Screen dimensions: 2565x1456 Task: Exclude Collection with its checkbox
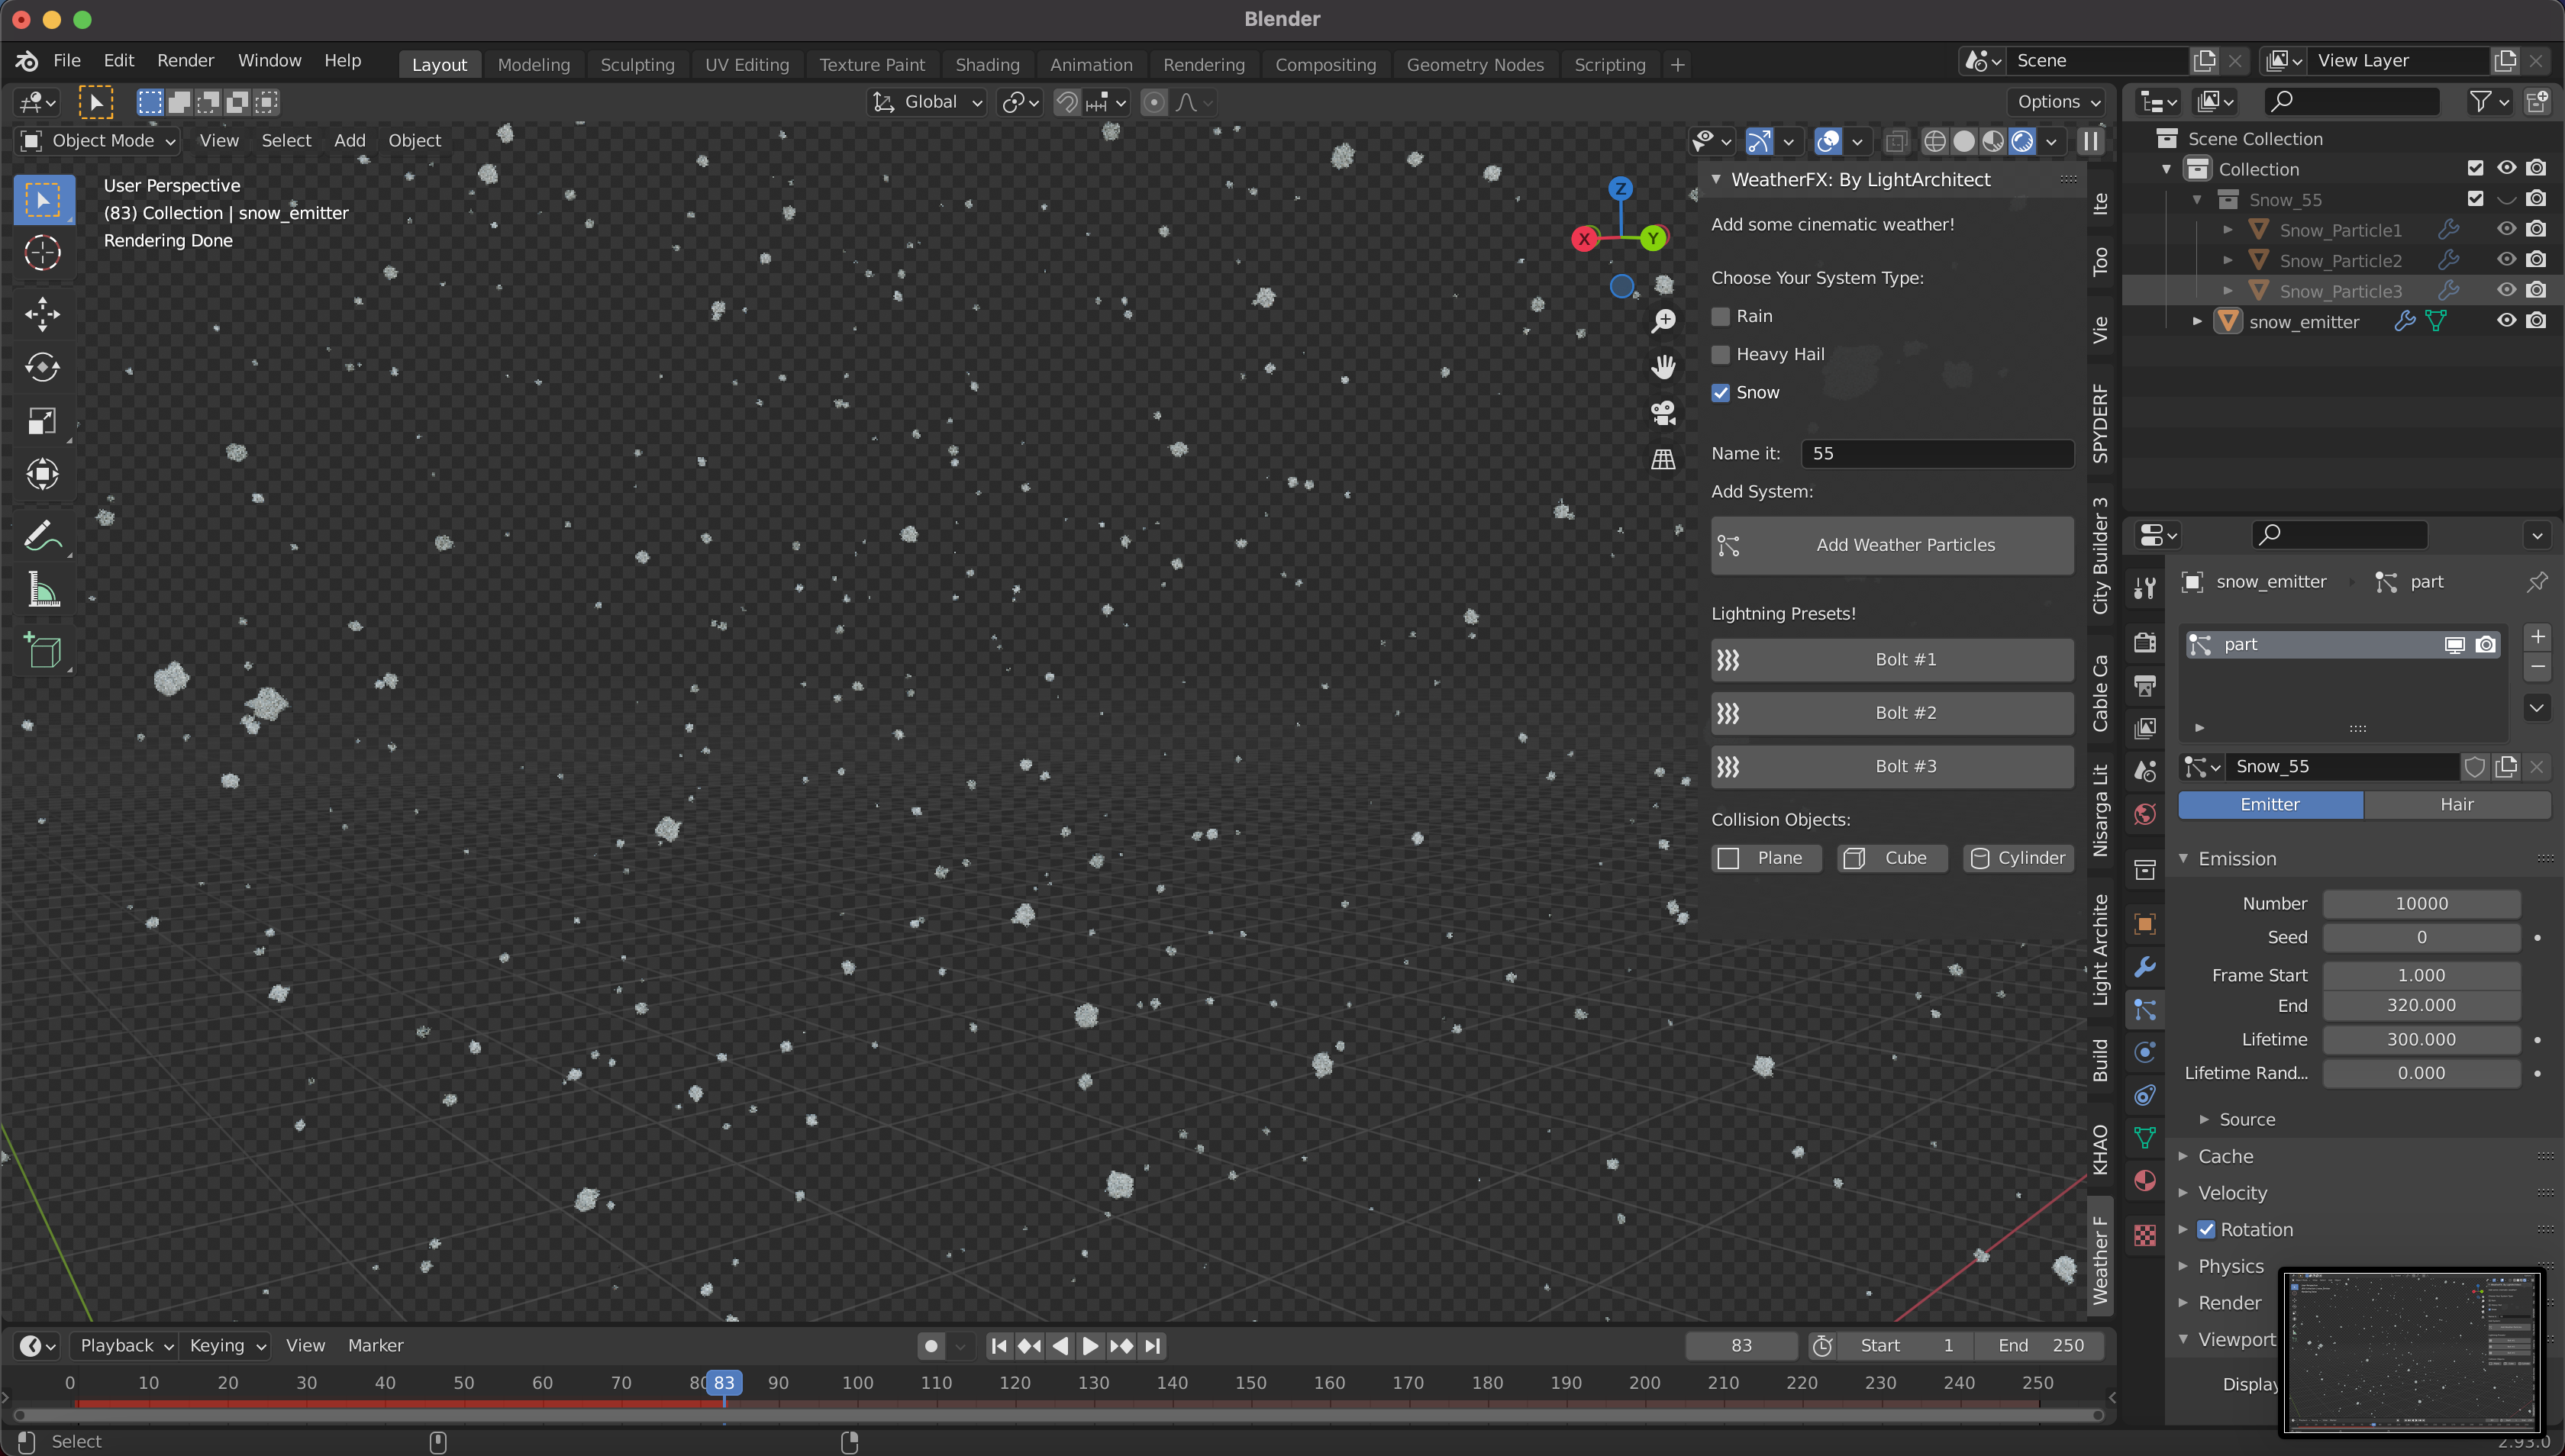pyautogui.click(x=2475, y=168)
